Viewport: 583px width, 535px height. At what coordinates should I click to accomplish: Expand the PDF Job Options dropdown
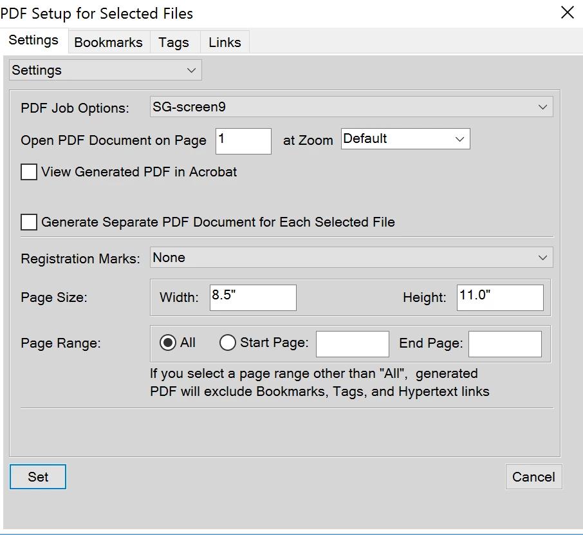tap(351, 107)
